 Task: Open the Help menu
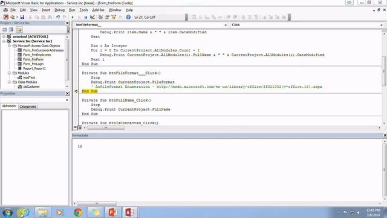pos(129,10)
